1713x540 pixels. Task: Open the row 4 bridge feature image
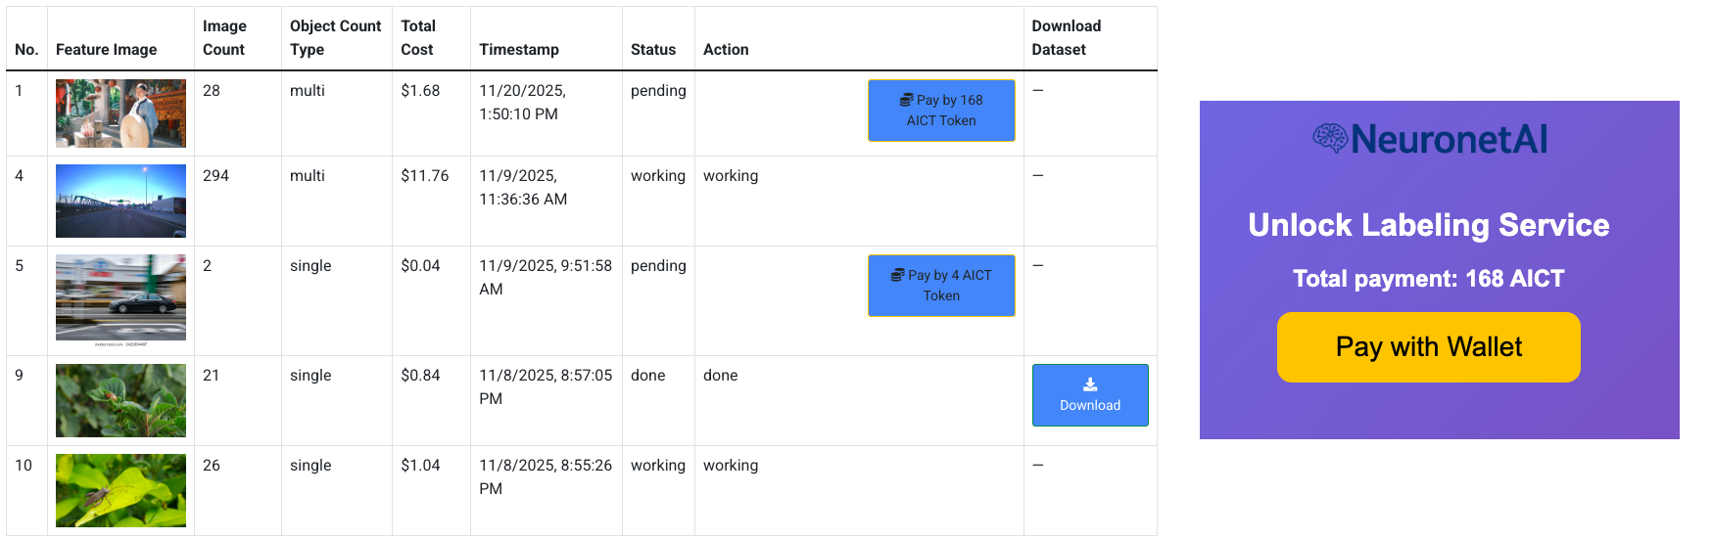120,201
